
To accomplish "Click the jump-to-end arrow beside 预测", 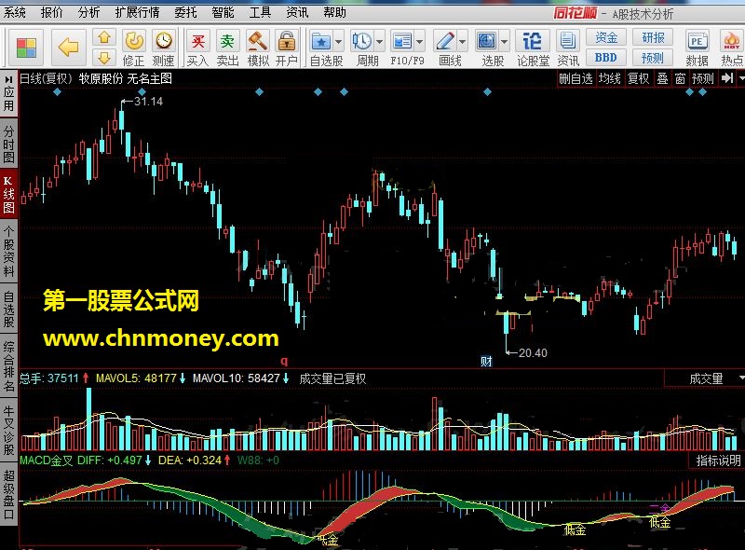I will pyautogui.click(x=727, y=78).
